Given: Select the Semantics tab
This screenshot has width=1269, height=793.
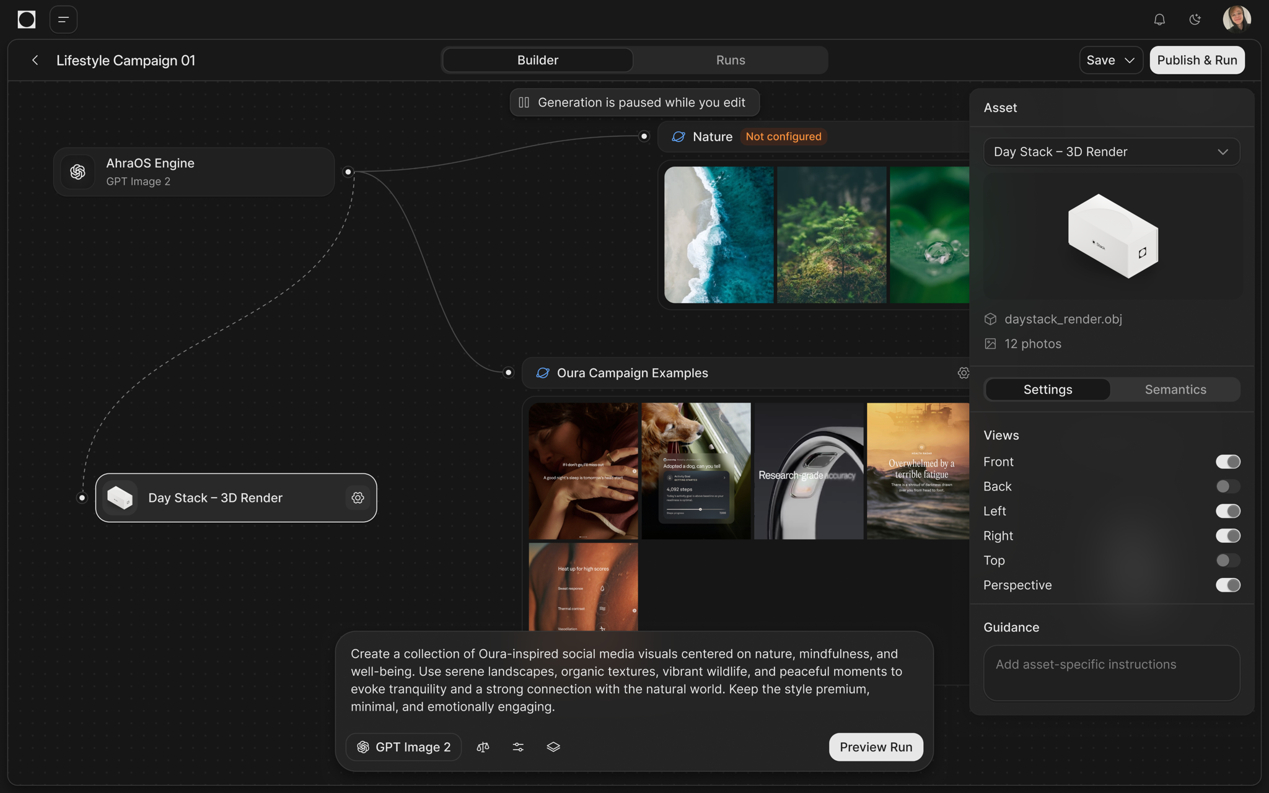Looking at the screenshot, I should pos(1175,390).
